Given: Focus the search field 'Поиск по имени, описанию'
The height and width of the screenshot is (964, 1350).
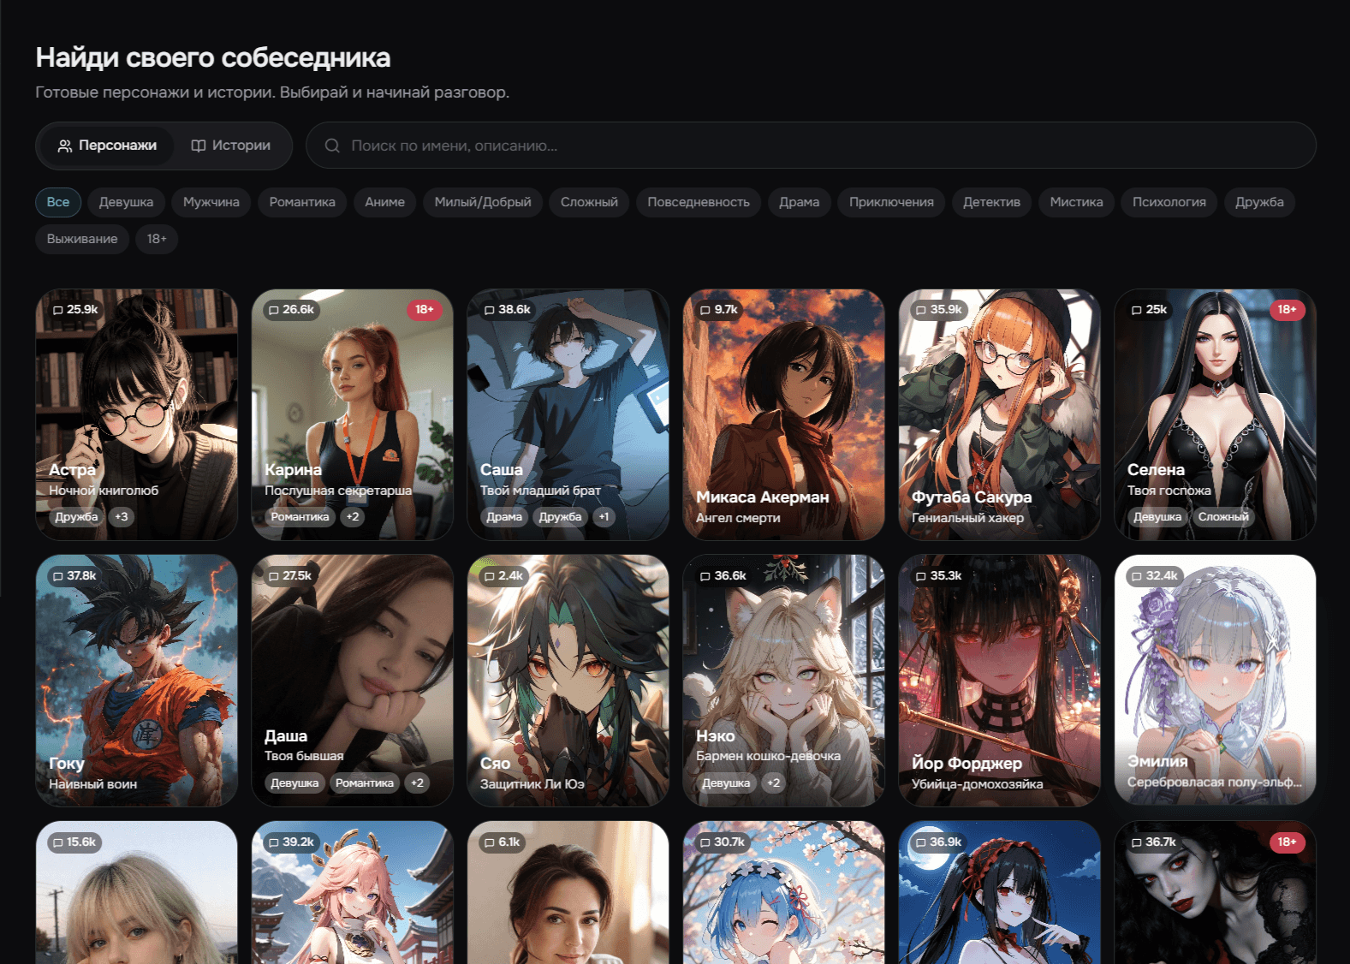Looking at the screenshot, I should tap(811, 146).
